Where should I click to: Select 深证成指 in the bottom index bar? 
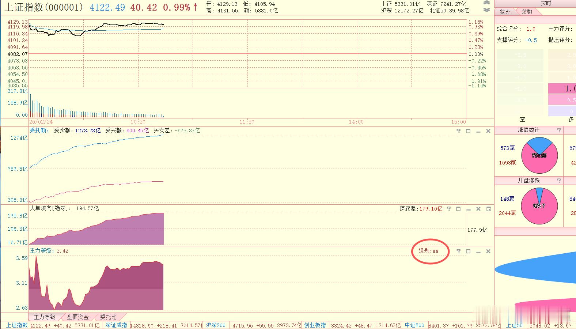pyautogui.click(x=116, y=325)
